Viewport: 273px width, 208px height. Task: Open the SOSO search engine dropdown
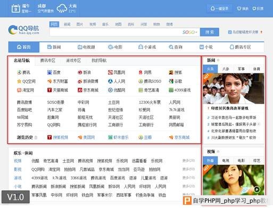[x=190, y=32]
